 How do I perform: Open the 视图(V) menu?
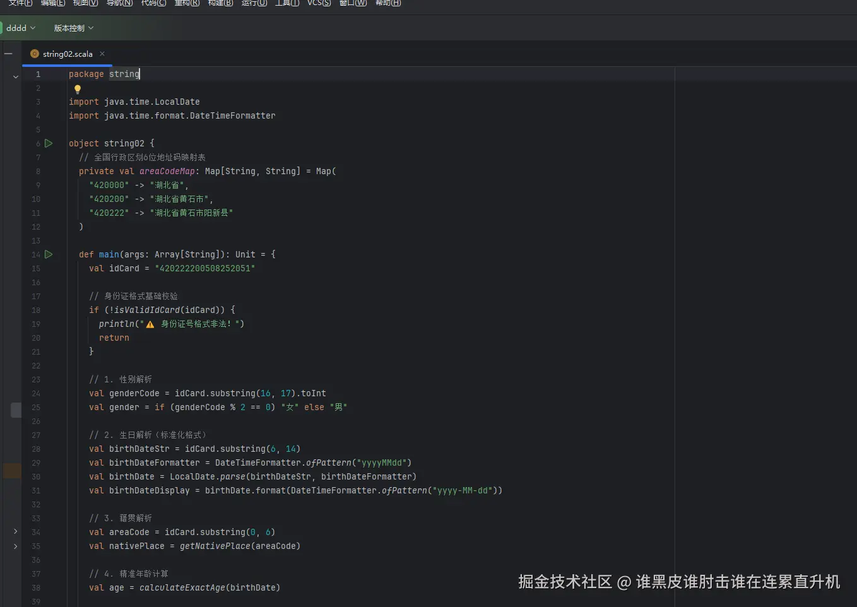86,3
